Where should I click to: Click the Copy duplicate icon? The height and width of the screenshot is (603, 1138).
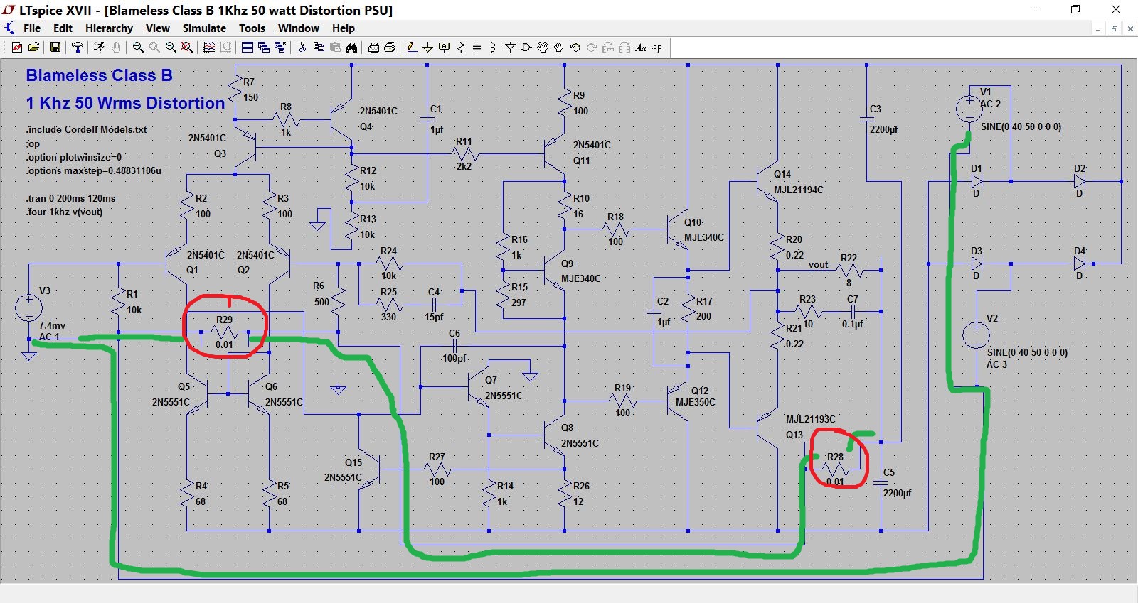tap(319, 48)
